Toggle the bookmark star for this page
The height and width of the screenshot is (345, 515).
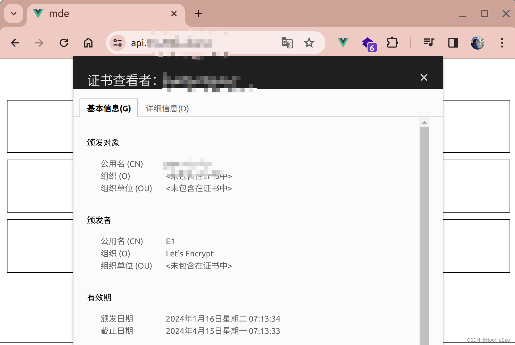coord(309,43)
